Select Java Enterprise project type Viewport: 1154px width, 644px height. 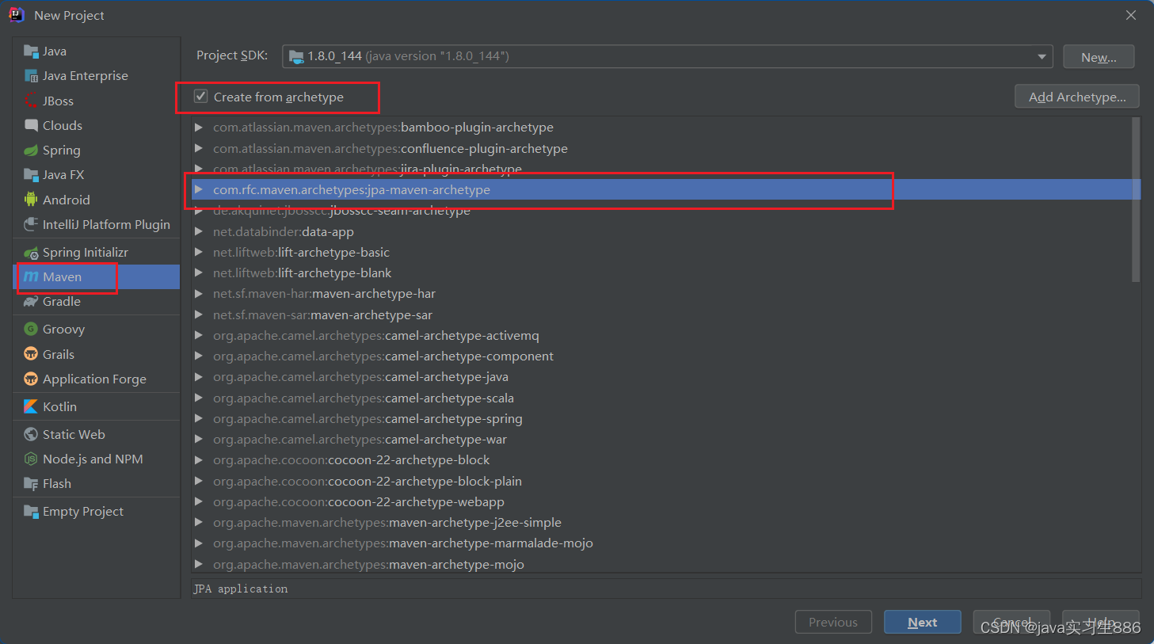tap(97, 76)
